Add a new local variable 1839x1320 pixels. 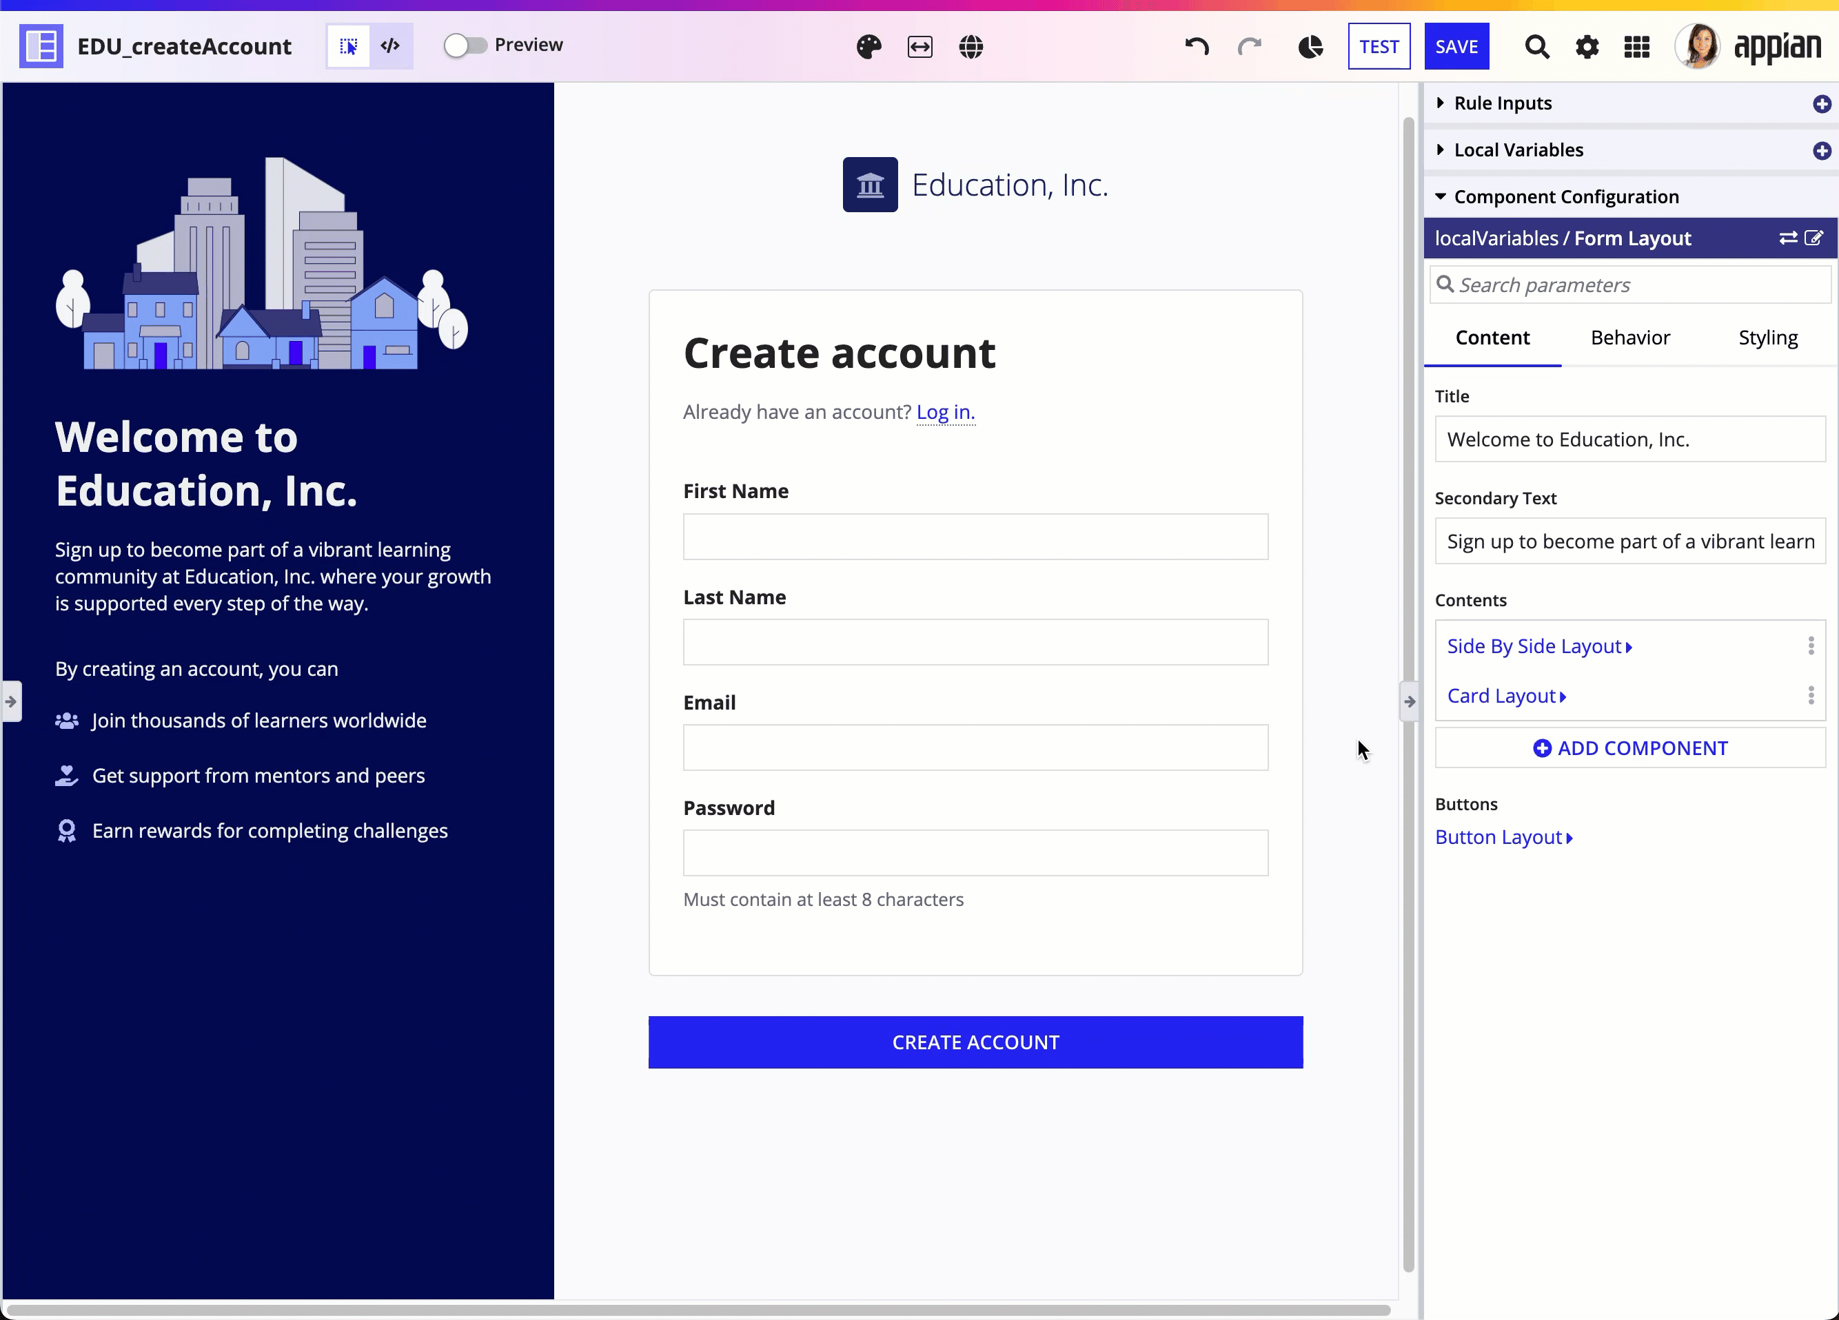coord(1821,151)
